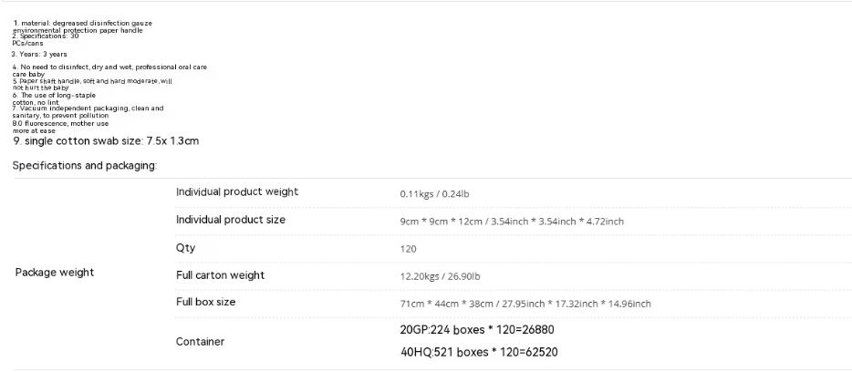The width and height of the screenshot is (852, 372).
Task: Click the 'Individual product weight' label
Action: click(237, 192)
